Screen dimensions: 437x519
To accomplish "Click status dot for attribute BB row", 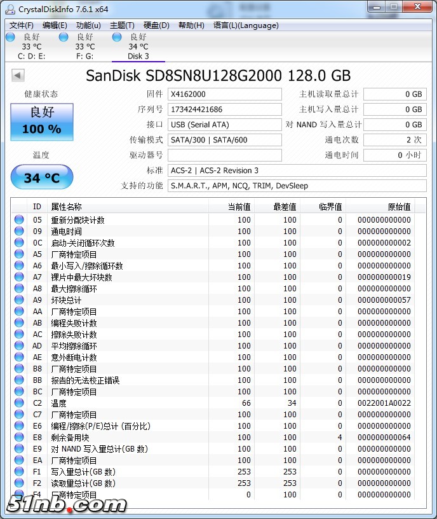I will click(19, 380).
